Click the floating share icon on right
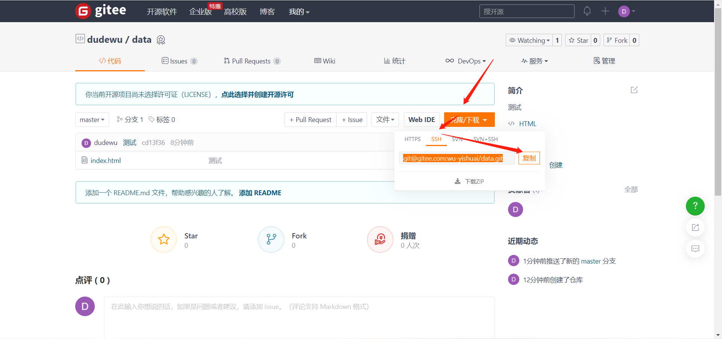Screen dimensions: 722x339 (695, 228)
